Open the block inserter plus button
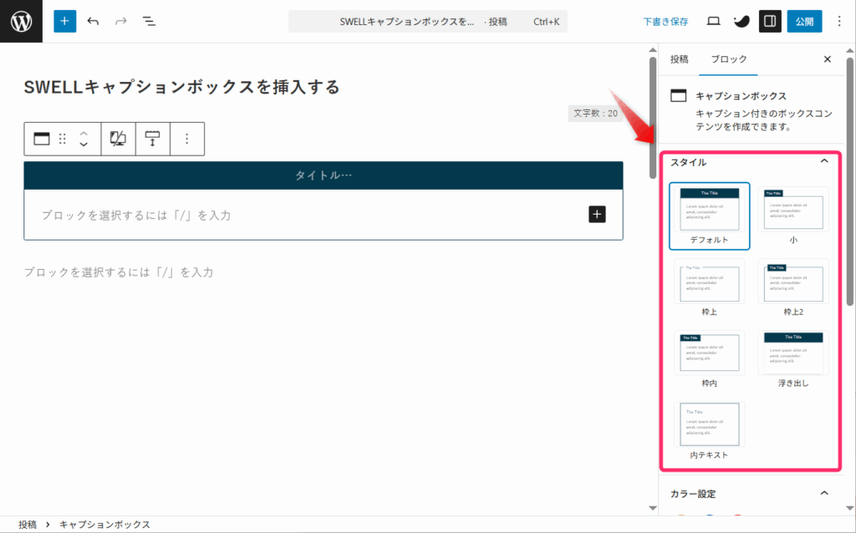The height and width of the screenshot is (533, 856). click(x=64, y=21)
